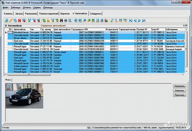
Task: Click the pencil edit record icon
Action: 11,20
